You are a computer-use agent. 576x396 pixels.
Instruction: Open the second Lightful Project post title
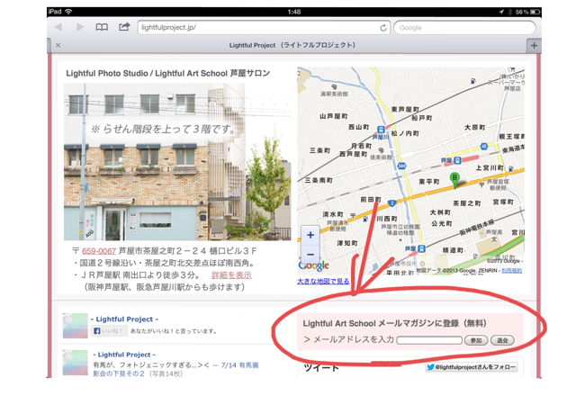click(x=124, y=355)
